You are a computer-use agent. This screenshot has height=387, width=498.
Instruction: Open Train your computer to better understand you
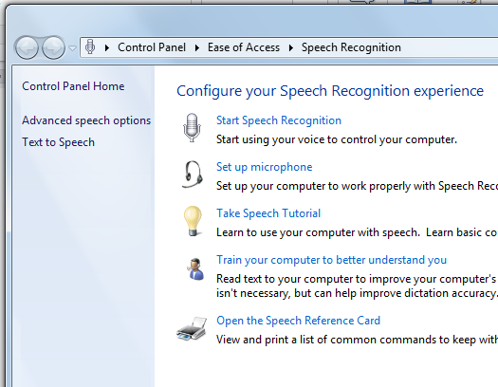tap(331, 260)
